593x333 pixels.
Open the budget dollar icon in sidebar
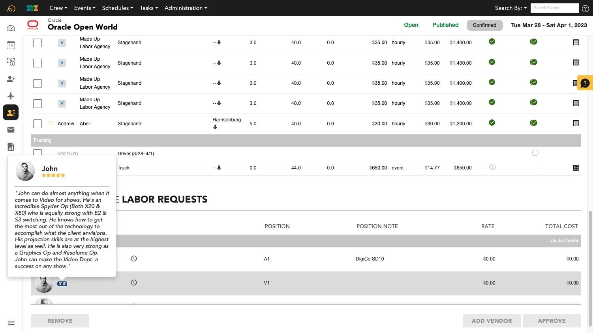pyautogui.click(x=11, y=62)
